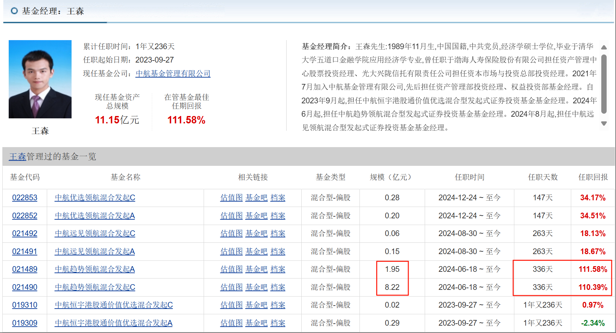This screenshot has height=333, width=616.
Task: Click the 任职回报 column header
Action: (x=593, y=177)
